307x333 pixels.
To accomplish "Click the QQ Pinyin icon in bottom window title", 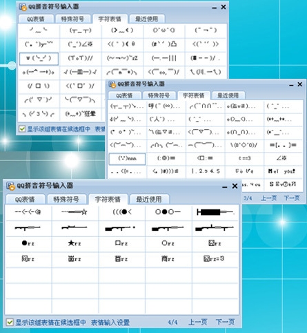I will [x=10, y=186].
